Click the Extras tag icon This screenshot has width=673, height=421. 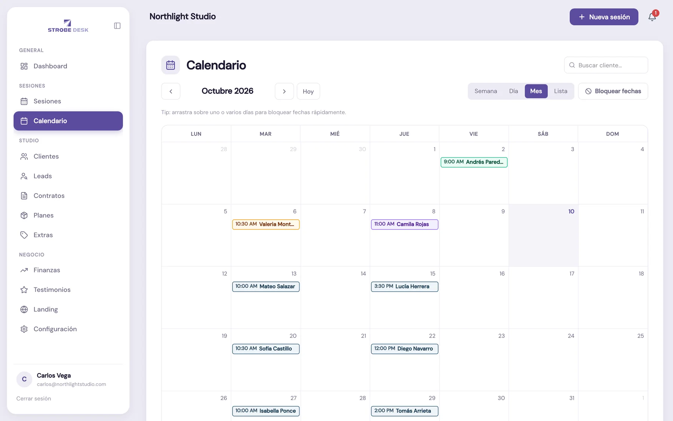click(x=24, y=235)
